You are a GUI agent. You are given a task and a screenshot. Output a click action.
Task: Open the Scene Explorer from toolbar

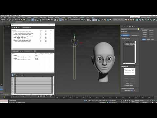pos(88,20)
